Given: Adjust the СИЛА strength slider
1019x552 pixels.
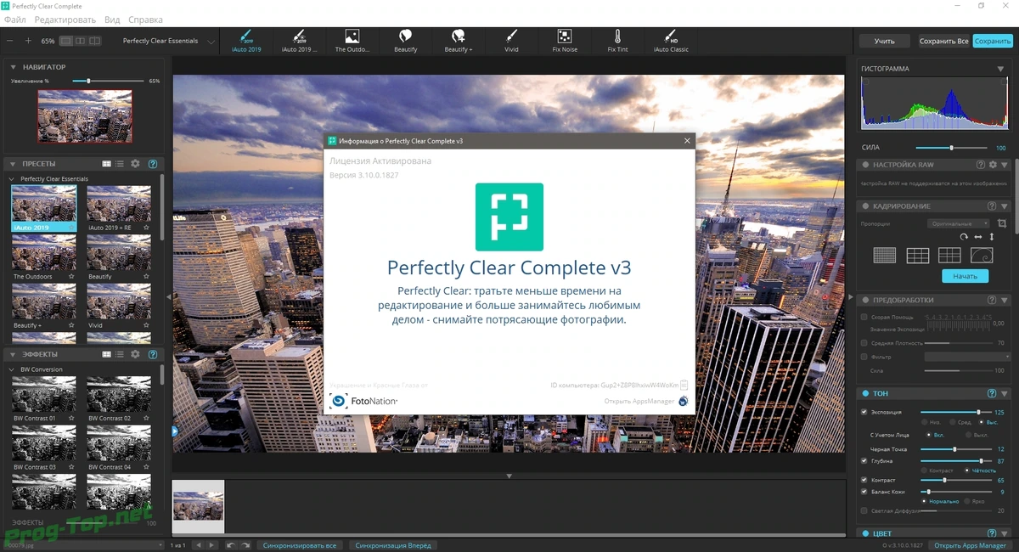Looking at the screenshot, I should click(x=952, y=148).
